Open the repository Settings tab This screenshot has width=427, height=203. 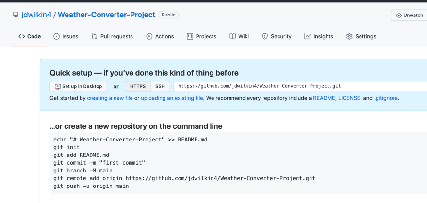361,36
